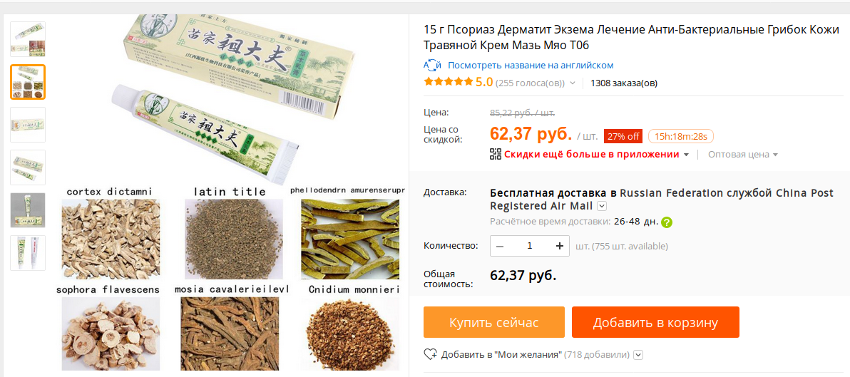Image resolution: width=850 pixels, height=377 pixels.
Task: Open the wishlist options dropdown arrow
Action: (638, 355)
